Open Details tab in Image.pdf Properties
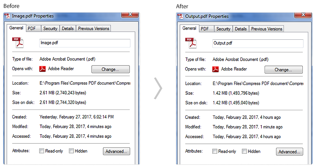The width and height of the screenshot is (315, 167). [68, 28]
